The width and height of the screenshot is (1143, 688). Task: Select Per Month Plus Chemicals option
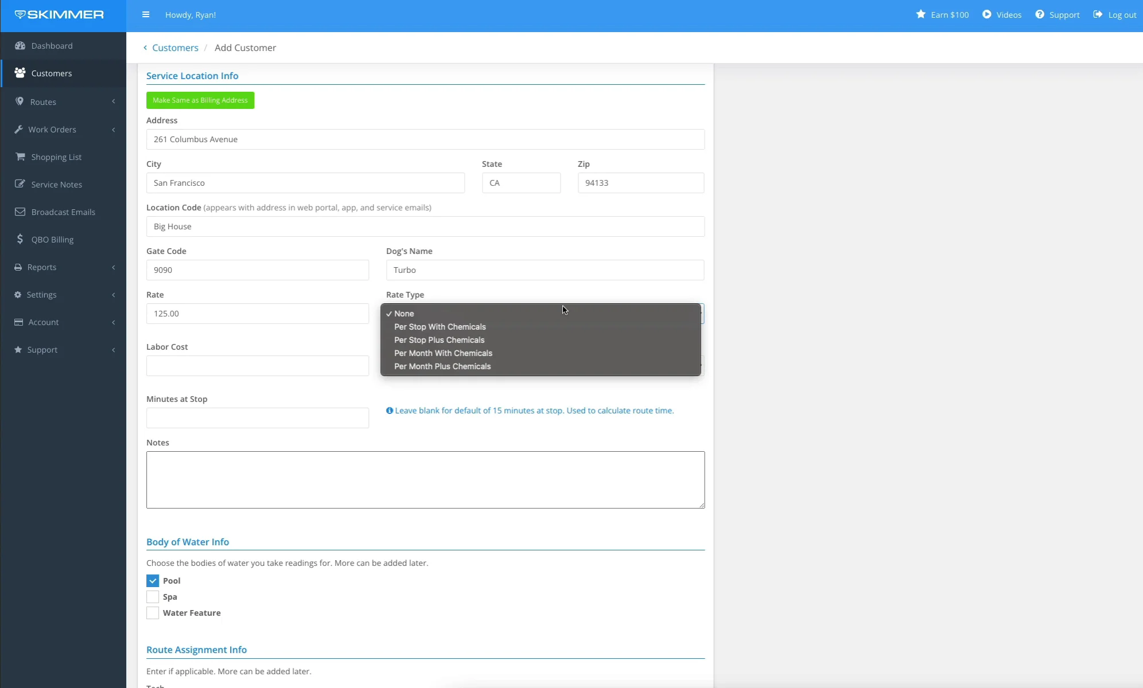point(442,366)
